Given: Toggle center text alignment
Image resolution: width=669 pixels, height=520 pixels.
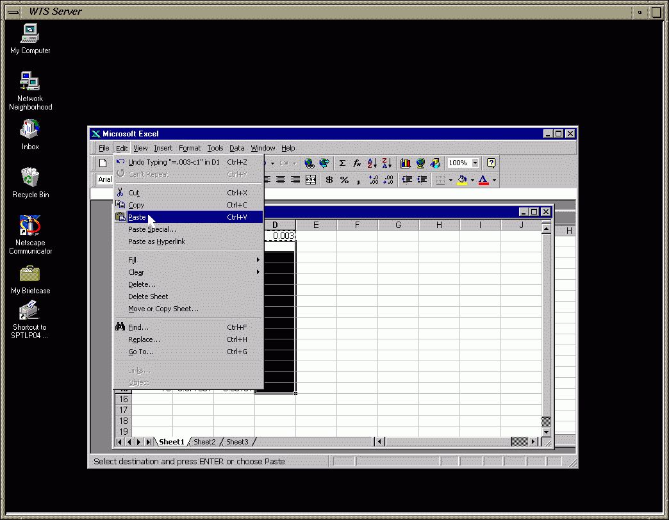Looking at the screenshot, I should click(x=280, y=180).
